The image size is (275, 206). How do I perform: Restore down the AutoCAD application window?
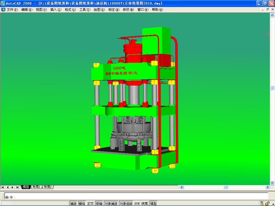click(265, 3)
